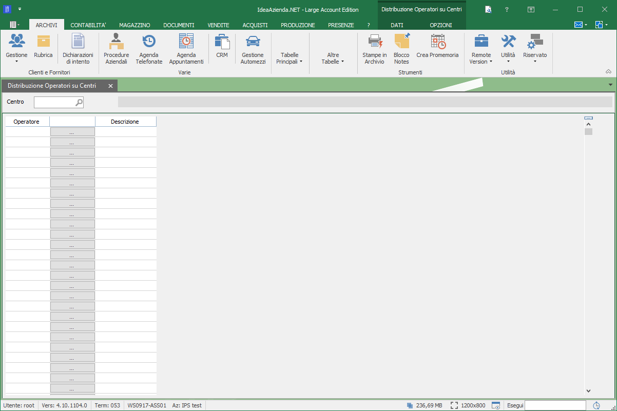Click the application logo icon in title bar
This screenshot has height=411, width=617.
click(x=7, y=9)
